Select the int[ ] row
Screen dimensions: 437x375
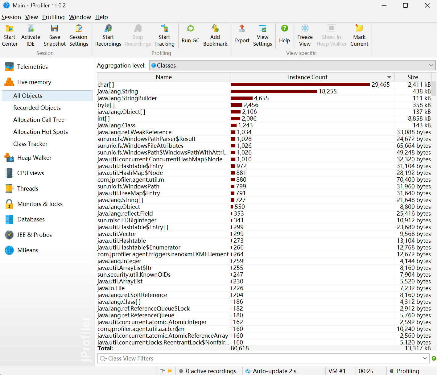coord(264,118)
